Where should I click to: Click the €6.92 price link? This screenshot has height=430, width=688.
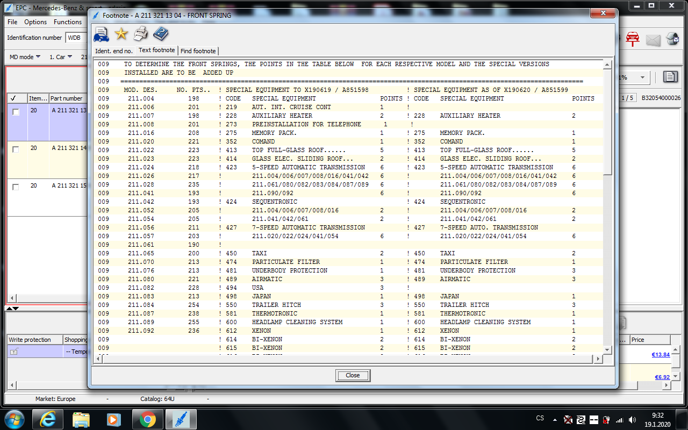(662, 377)
